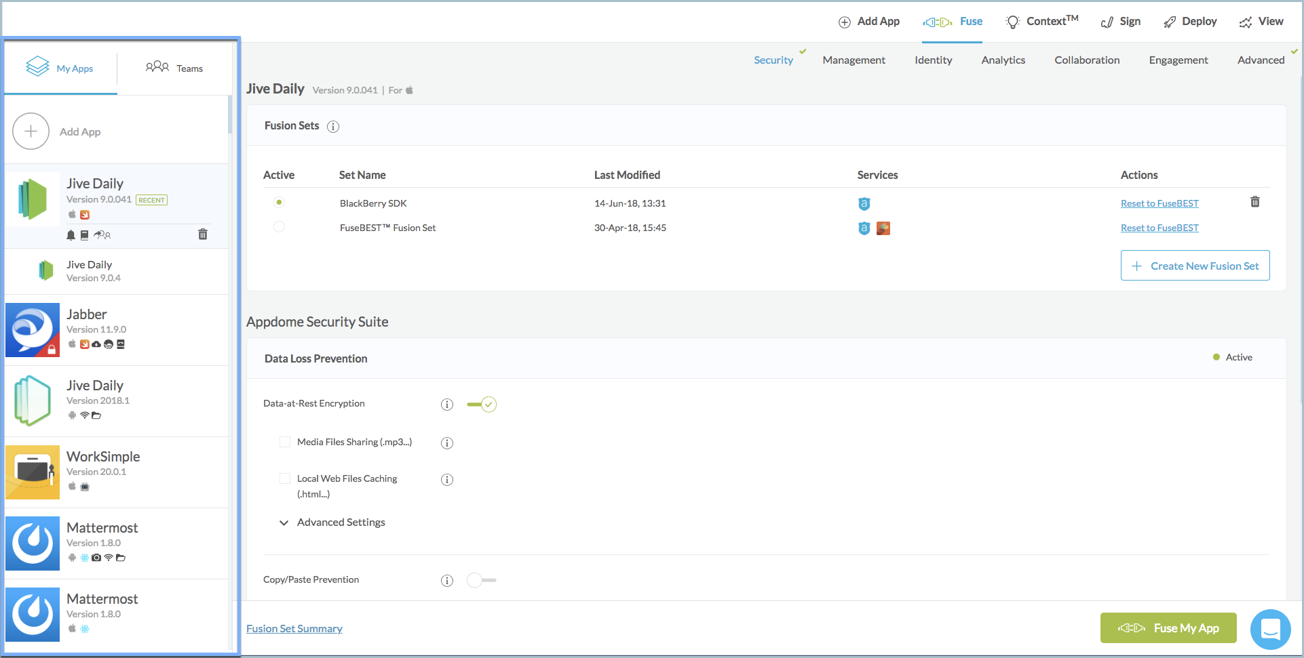The image size is (1304, 658).
Task: Click team sharing icon under Jive Daily 9.0.041
Action: pos(102,235)
